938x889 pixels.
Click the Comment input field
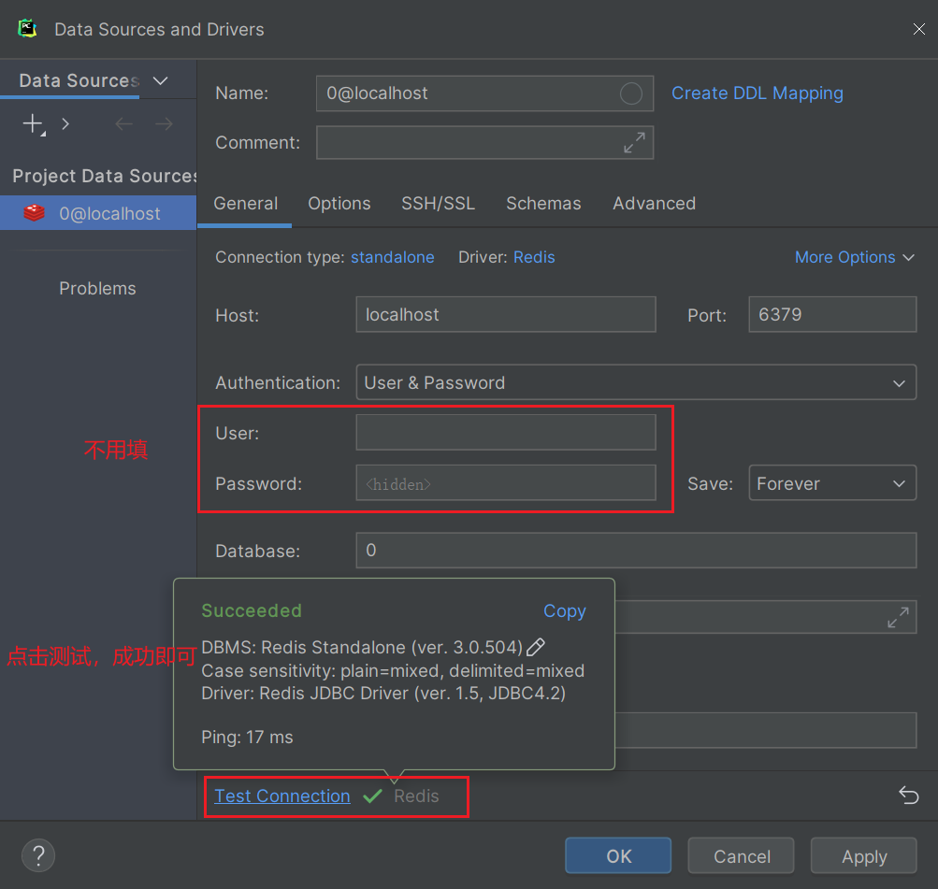[484, 142]
